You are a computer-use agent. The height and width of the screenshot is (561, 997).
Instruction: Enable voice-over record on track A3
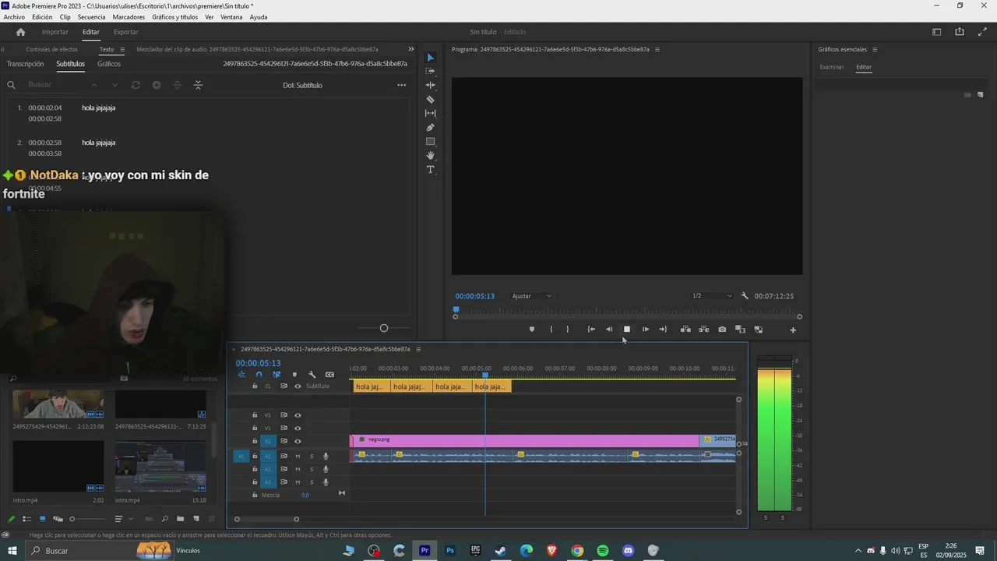point(326,482)
